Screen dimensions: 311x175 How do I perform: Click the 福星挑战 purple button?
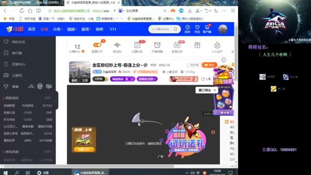tap(122, 79)
